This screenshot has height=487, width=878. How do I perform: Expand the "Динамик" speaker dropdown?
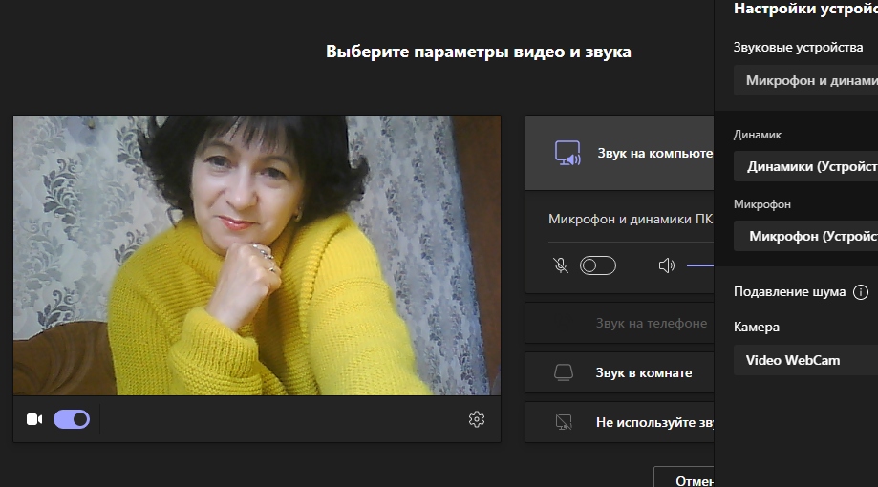[x=805, y=166]
